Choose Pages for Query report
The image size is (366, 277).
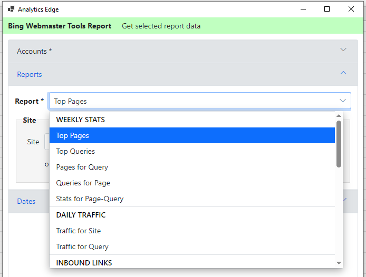tap(192, 167)
